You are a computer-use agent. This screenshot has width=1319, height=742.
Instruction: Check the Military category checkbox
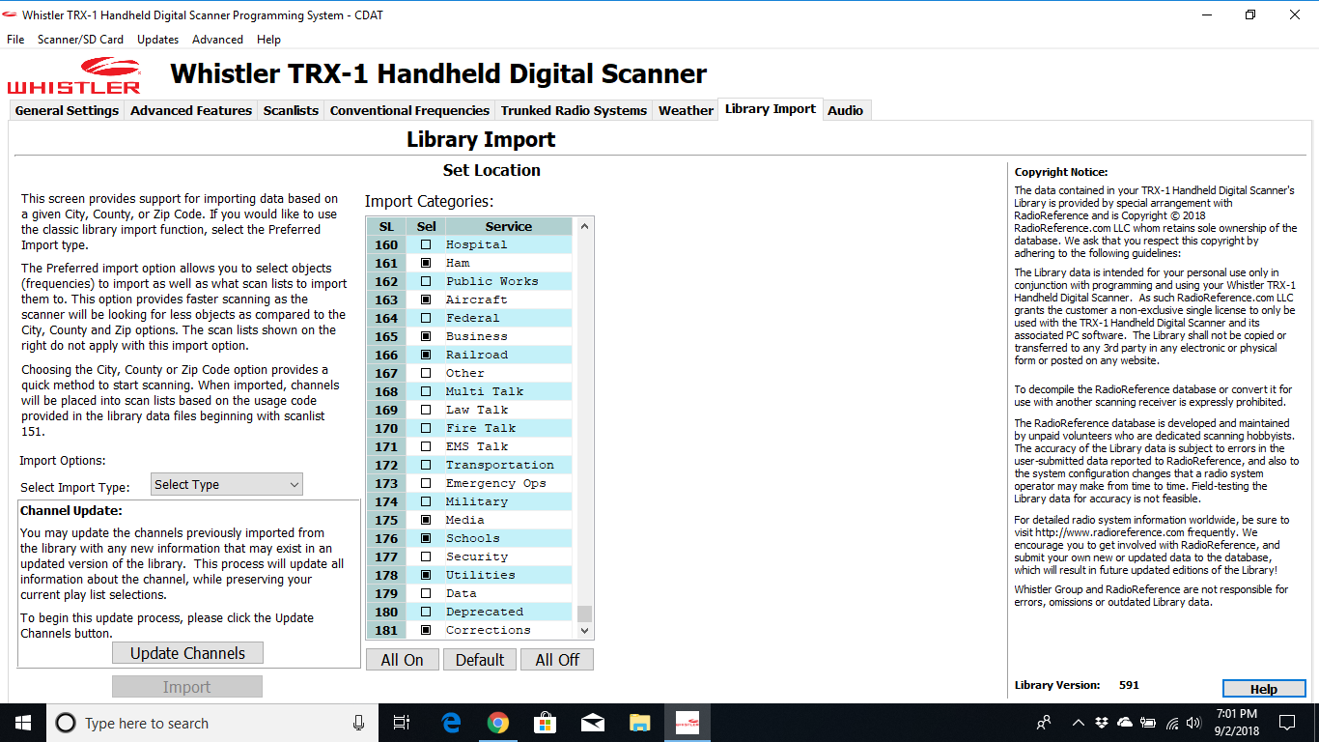pyautogui.click(x=426, y=501)
